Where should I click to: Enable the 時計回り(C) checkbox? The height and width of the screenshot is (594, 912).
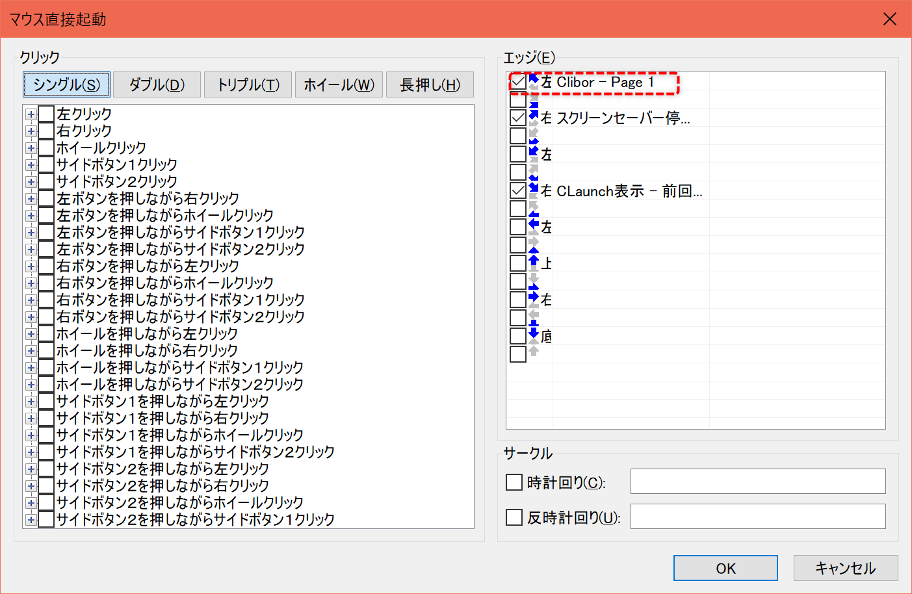point(514,482)
